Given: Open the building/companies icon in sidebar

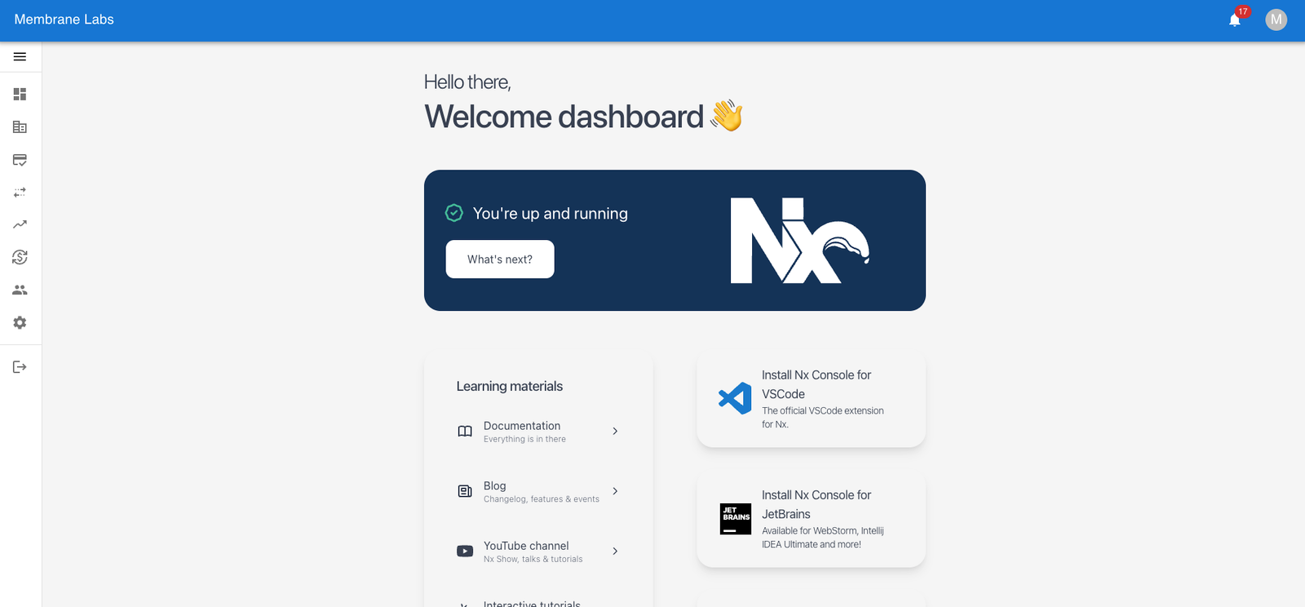Looking at the screenshot, I should coord(20,126).
